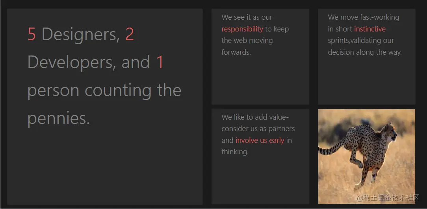Open the highlighted instinctive link
Image resolution: width=427 pixels, height=209 pixels.
tap(370, 29)
